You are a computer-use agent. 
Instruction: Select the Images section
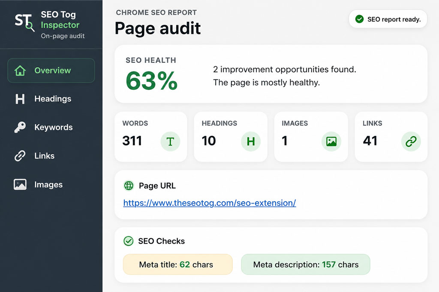pos(51,185)
